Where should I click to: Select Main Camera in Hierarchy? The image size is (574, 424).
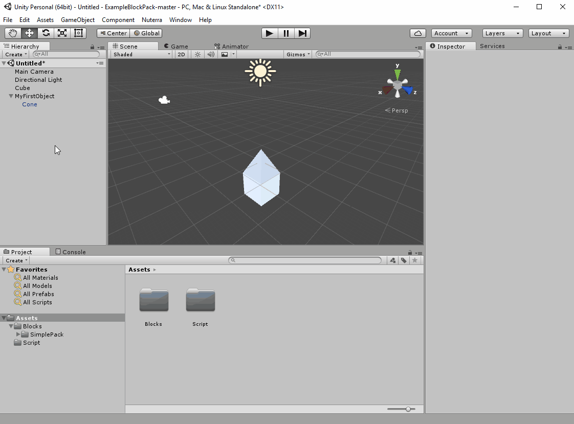click(x=34, y=72)
